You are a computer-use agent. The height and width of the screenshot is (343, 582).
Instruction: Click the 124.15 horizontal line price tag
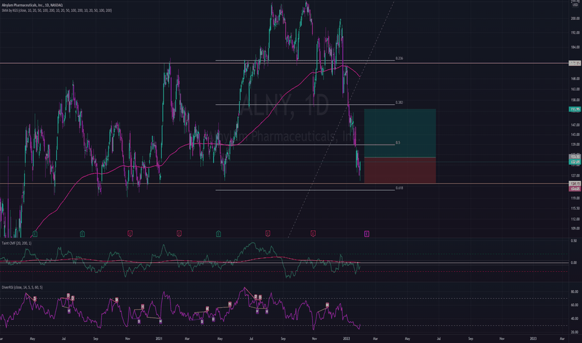(x=575, y=184)
